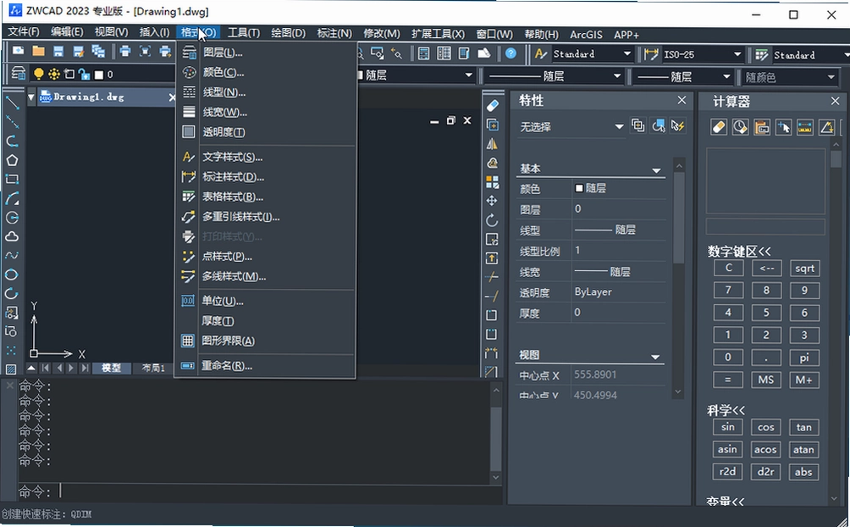Expand the drawing tab list arrow

click(x=30, y=97)
